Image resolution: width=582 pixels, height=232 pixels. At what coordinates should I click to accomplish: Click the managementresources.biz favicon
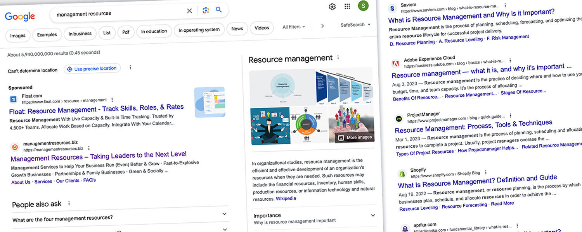(x=15, y=147)
